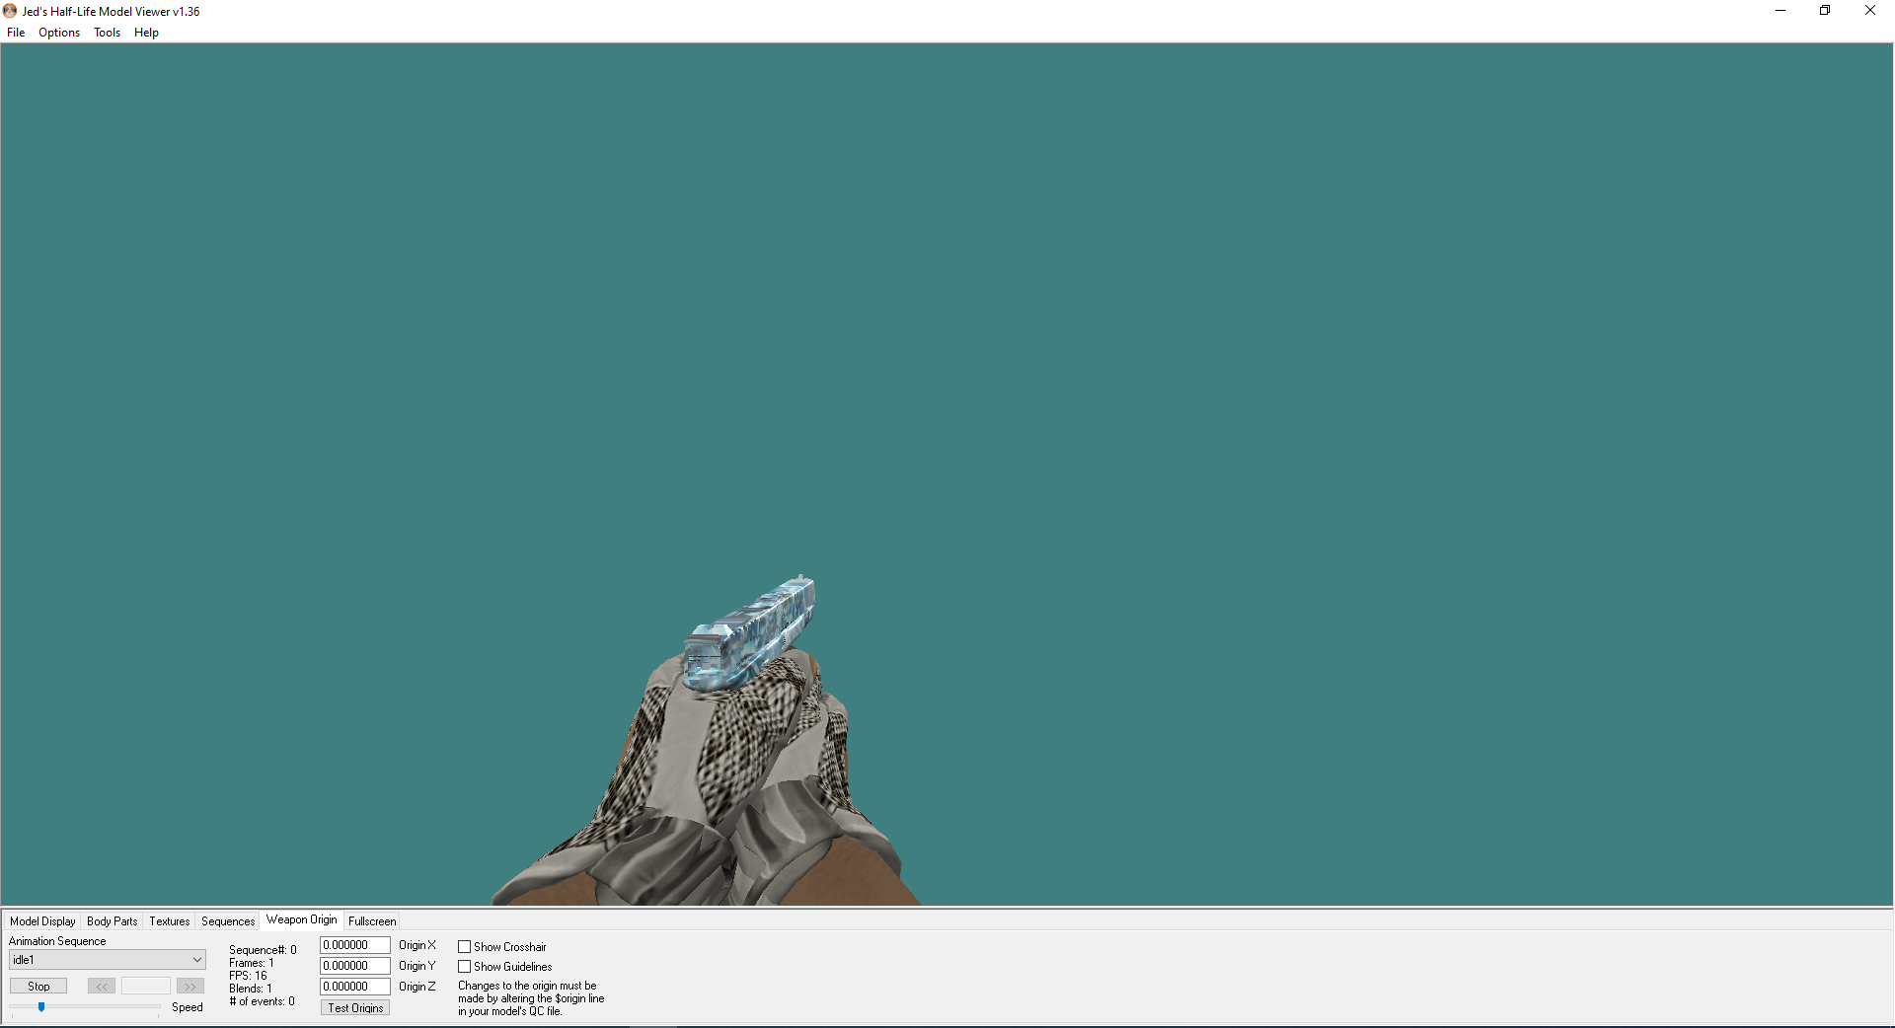This screenshot has height=1028, width=1895.
Task: Minimize the Model Viewer window
Action: point(1781,11)
